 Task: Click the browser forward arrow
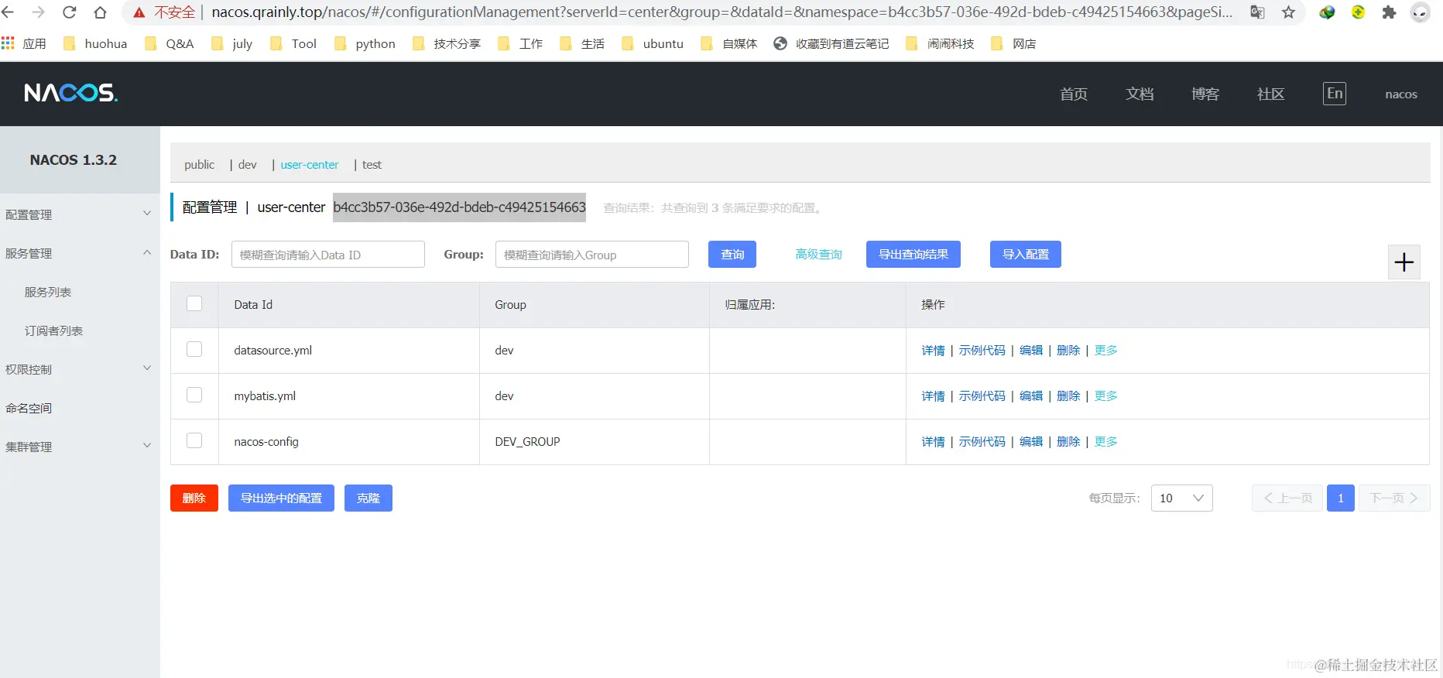point(38,12)
